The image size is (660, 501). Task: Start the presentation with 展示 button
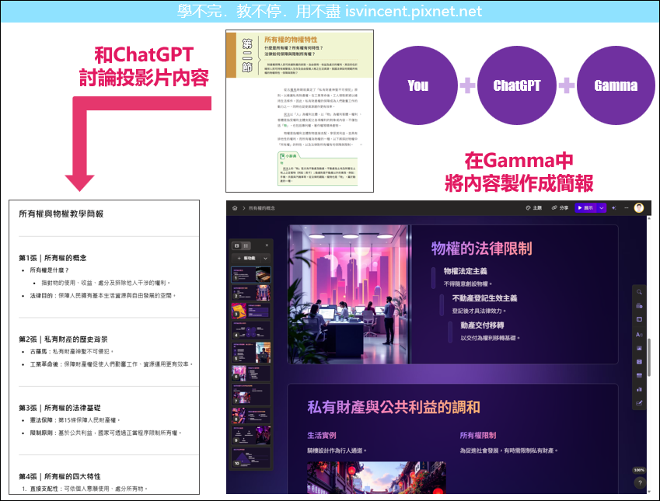[x=585, y=208]
